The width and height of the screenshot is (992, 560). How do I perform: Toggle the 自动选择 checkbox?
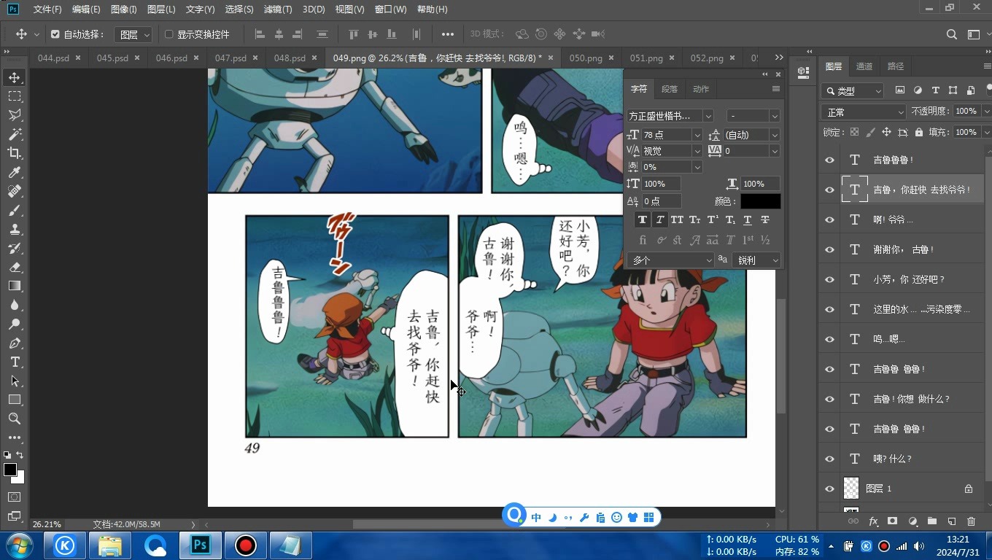[55, 34]
